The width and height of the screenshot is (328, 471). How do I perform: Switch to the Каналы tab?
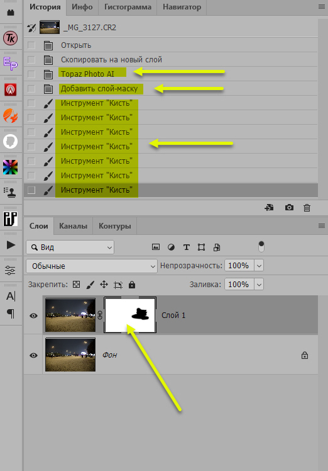[73, 226]
